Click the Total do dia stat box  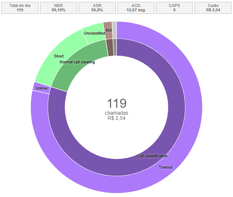coord(20,8)
